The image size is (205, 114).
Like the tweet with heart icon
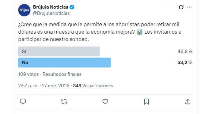tap(105, 101)
